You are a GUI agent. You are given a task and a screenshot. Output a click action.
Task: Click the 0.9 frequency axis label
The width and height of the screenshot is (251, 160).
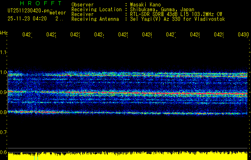3,92
